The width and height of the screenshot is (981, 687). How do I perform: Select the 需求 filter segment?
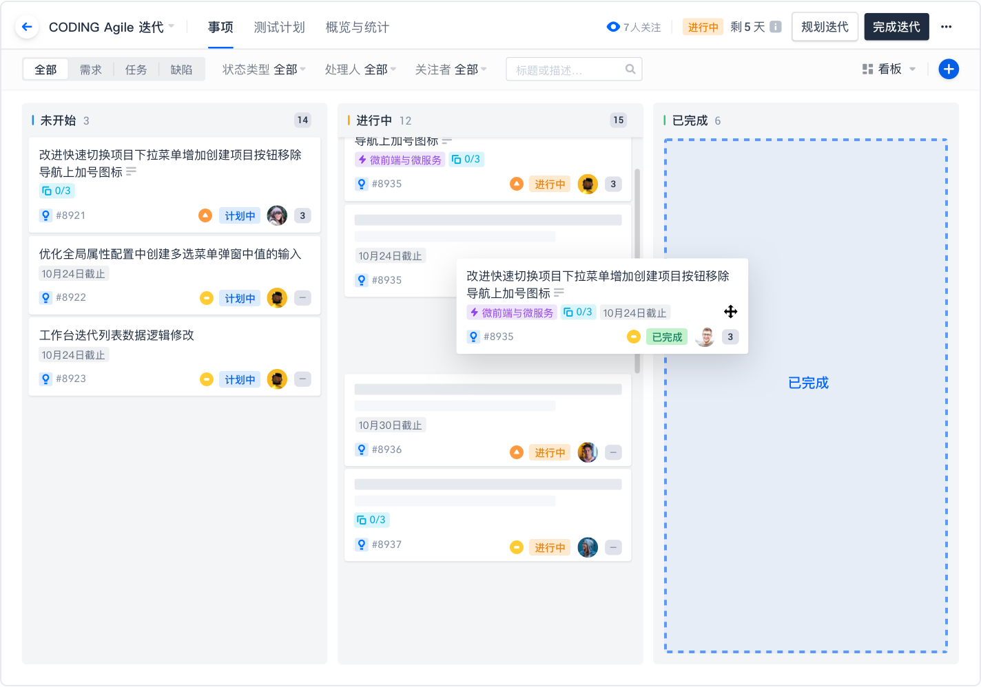click(x=91, y=70)
